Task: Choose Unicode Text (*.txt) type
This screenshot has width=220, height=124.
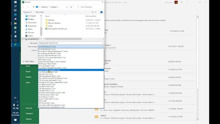Action: pos(71,74)
